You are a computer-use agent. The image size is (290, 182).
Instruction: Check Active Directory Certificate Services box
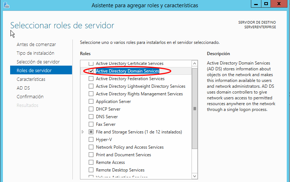point(91,63)
